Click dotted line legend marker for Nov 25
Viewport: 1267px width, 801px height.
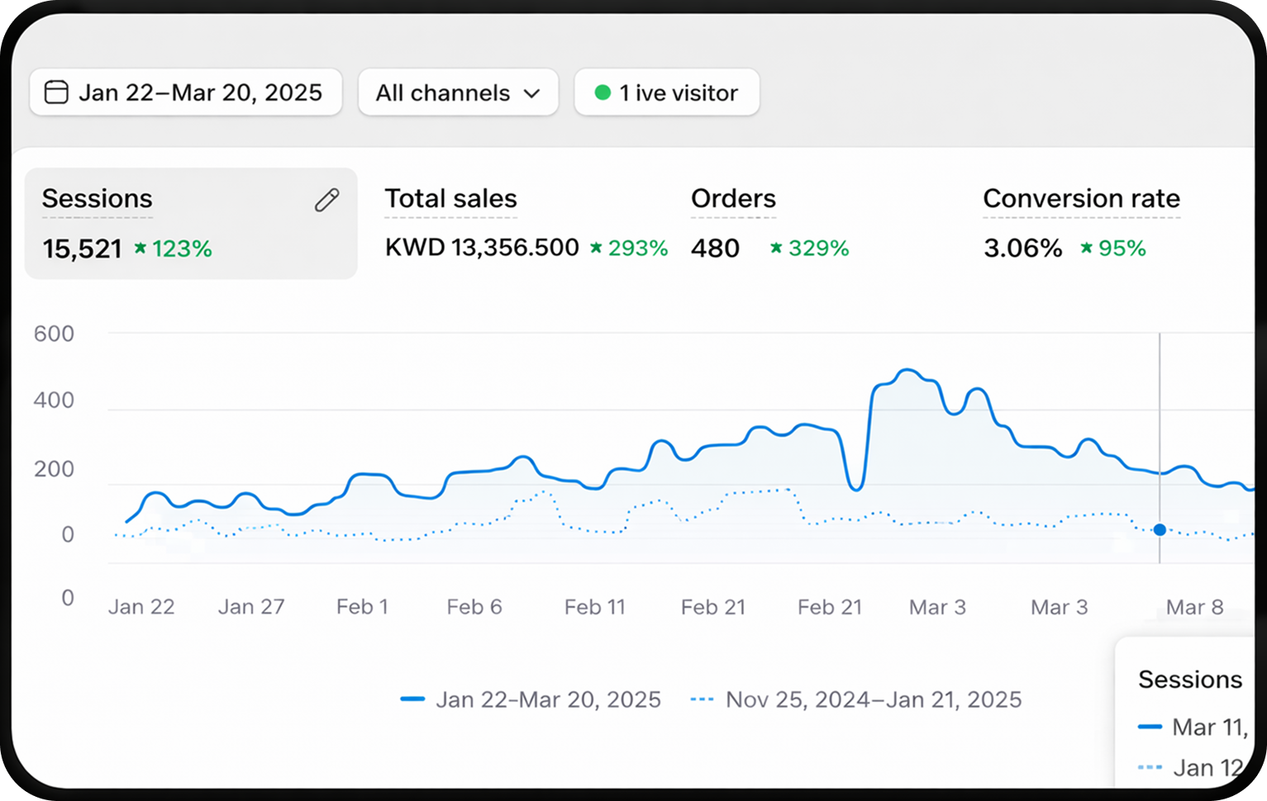(702, 699)
